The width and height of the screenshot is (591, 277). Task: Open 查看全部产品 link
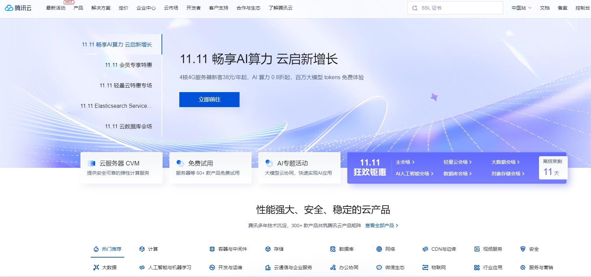(x=382, y=225)
